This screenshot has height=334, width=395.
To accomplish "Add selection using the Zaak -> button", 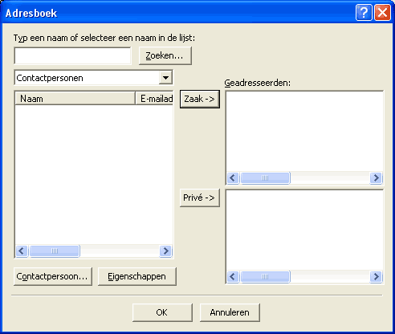I will click(x=200, y=99).
